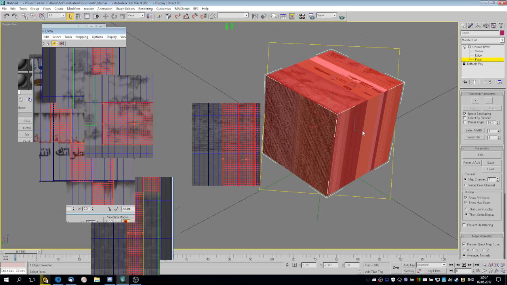The width and height of the screenshot is (507, 285).
Task: Select Thin Seam Display radio button
Action: tap(466, 209)
